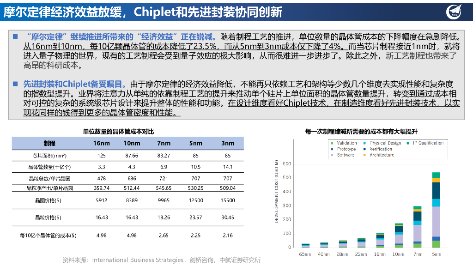Screen dimensions: 473x266
Task: Click the 28nm x-axis label
Action: point(342,254)
